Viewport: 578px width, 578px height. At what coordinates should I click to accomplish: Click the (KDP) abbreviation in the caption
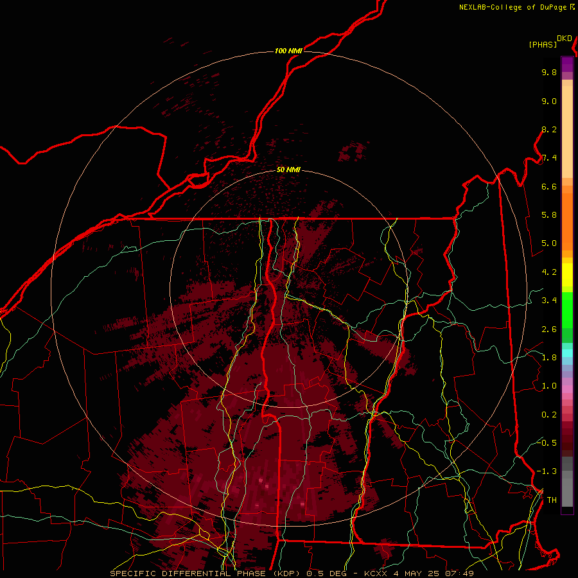tap(285, 574)
